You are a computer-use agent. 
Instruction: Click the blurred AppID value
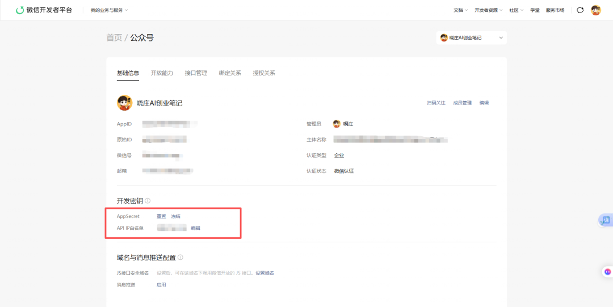(170, 124)
